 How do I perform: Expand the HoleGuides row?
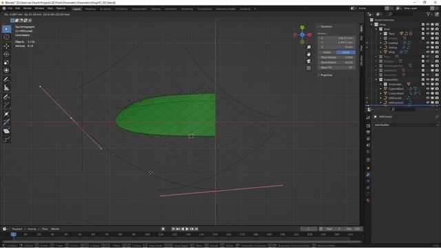tap(381, 84)
